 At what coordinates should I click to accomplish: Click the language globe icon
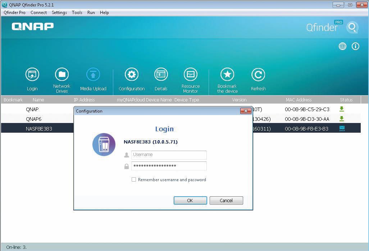pyautogui.click(x=342, y=46)
